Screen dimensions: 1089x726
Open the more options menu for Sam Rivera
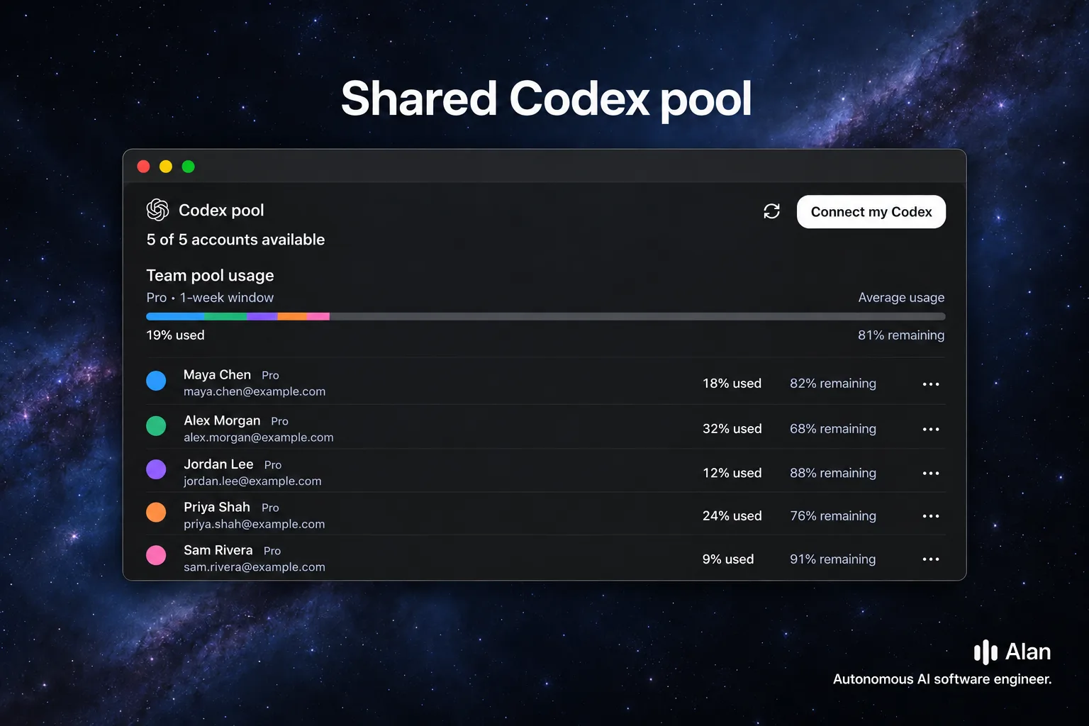coord(931,559)
